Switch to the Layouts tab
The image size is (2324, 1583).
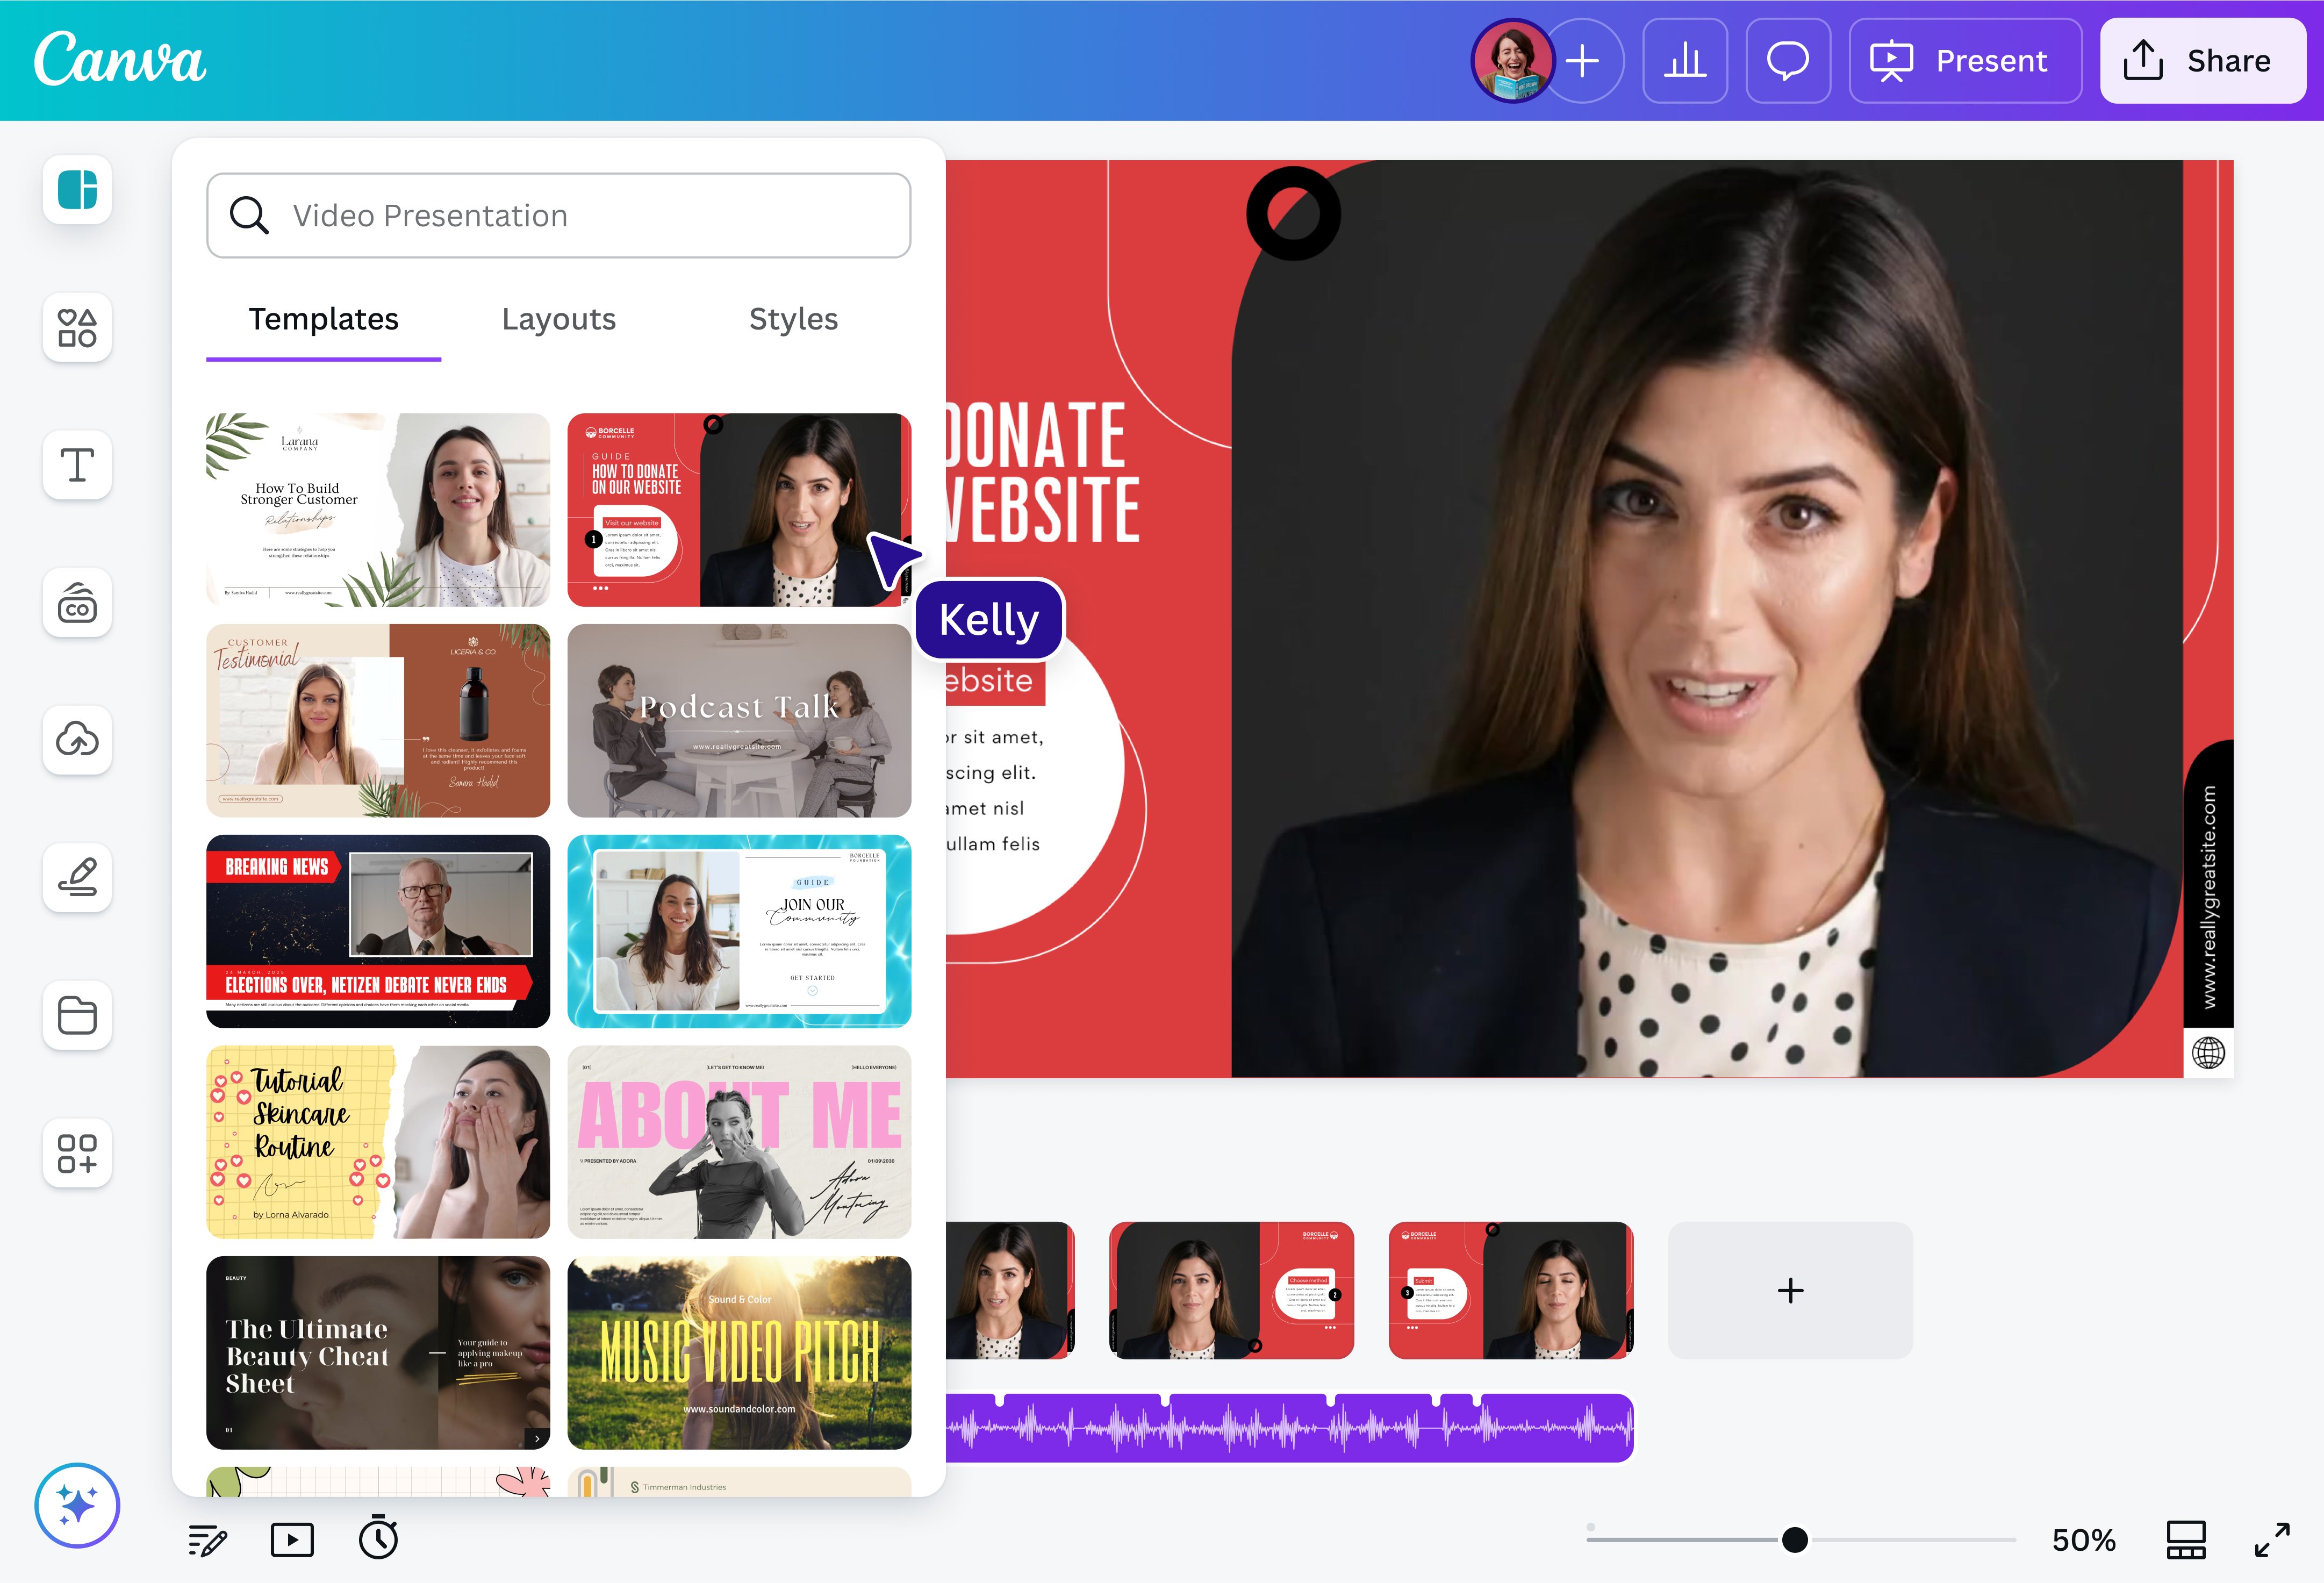(558, 319)
